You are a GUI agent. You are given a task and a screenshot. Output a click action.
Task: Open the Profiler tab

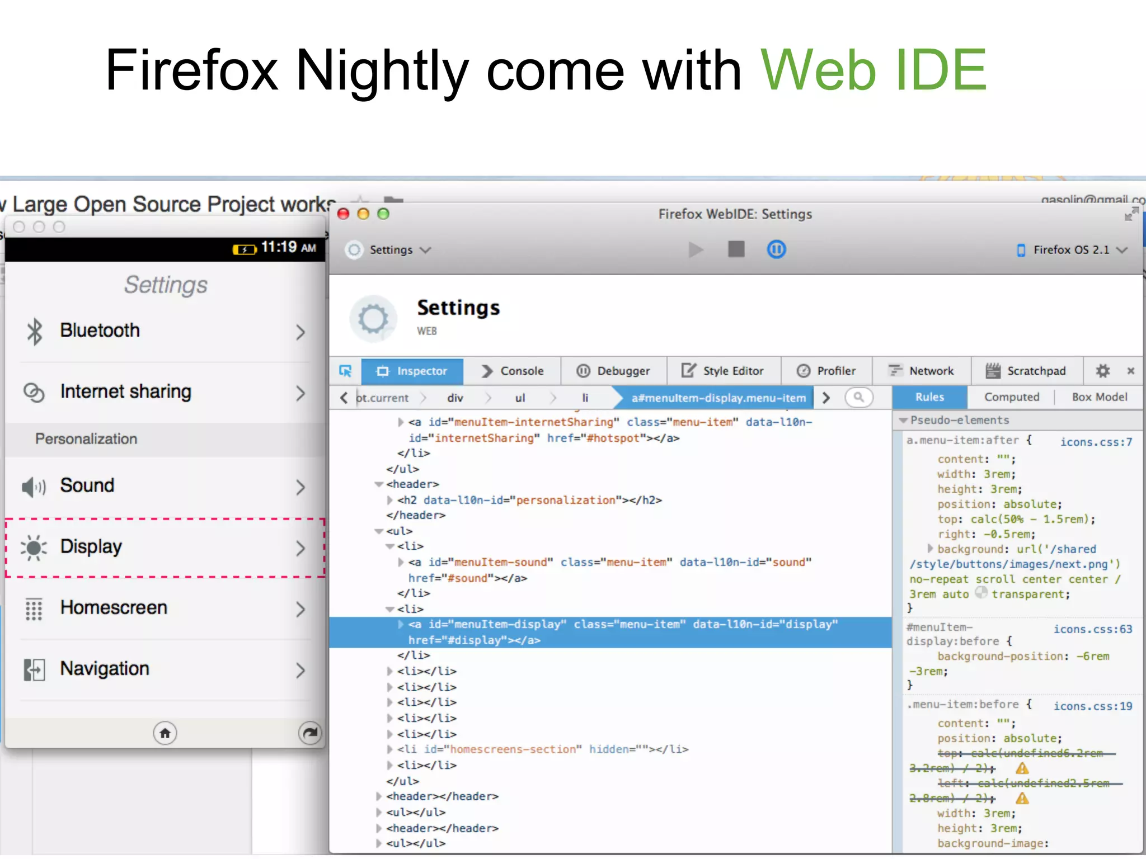[x=826, y=371]
